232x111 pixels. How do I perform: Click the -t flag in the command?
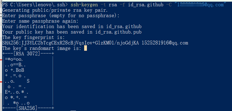coord(103,5)
